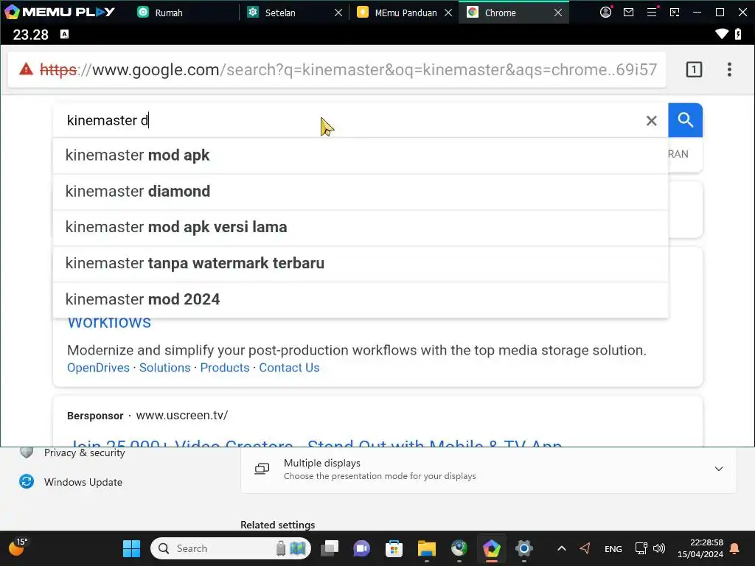Choose suggestion kinemaster mod apk versi lama
This screenshot has height=566, width=755.
click(x=360, y=227)
